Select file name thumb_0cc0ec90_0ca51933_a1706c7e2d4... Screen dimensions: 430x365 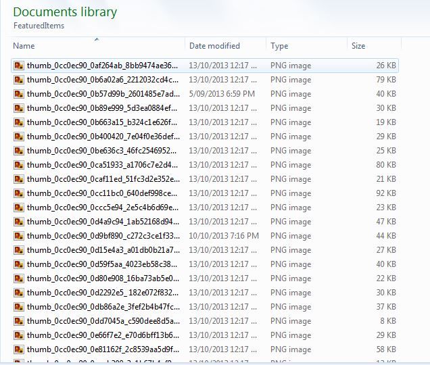(102, 165)
